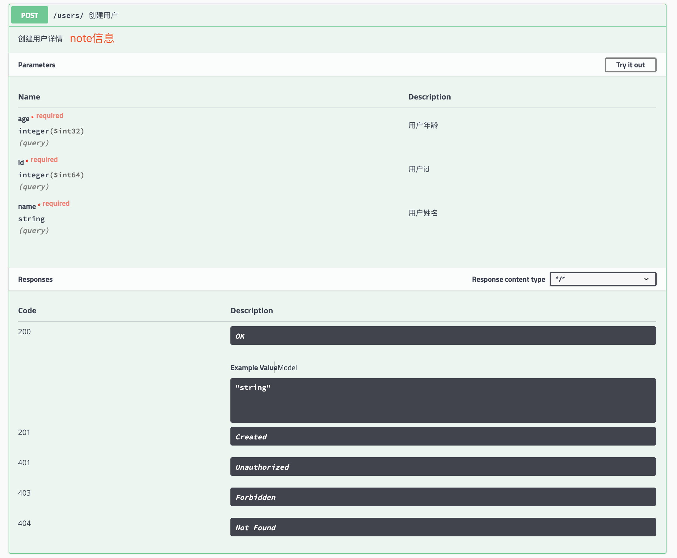This screenshot has height=558, width=677.
Task: Click the Not Found response bar
Action: tap(443, 527)
